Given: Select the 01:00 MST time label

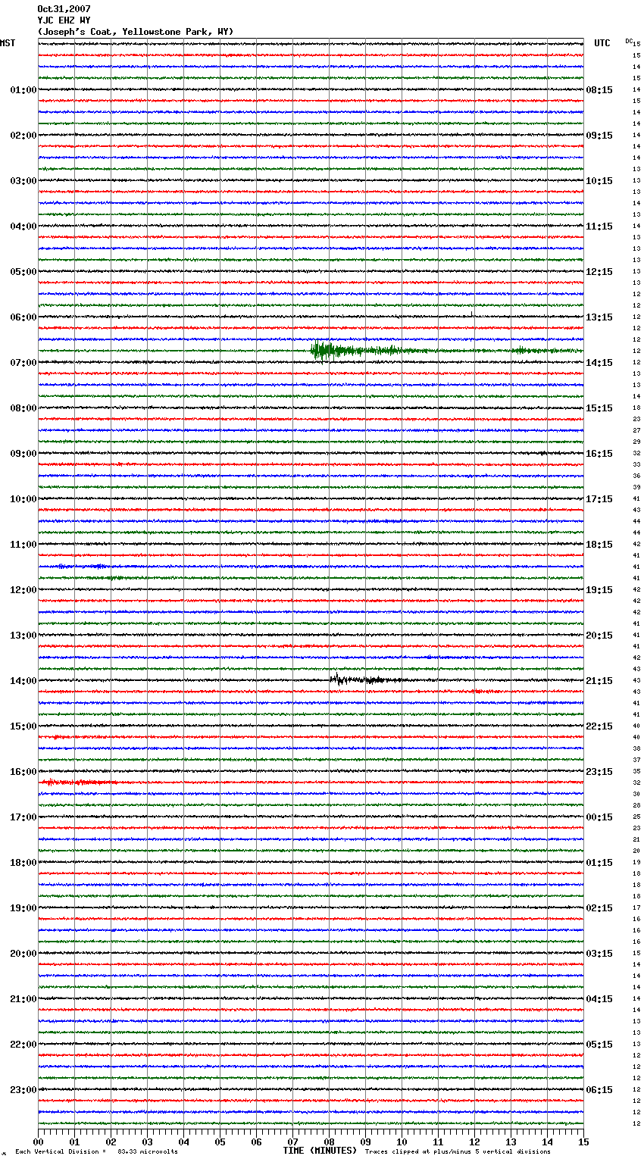Looking at the screenshot, I should 23,90.
